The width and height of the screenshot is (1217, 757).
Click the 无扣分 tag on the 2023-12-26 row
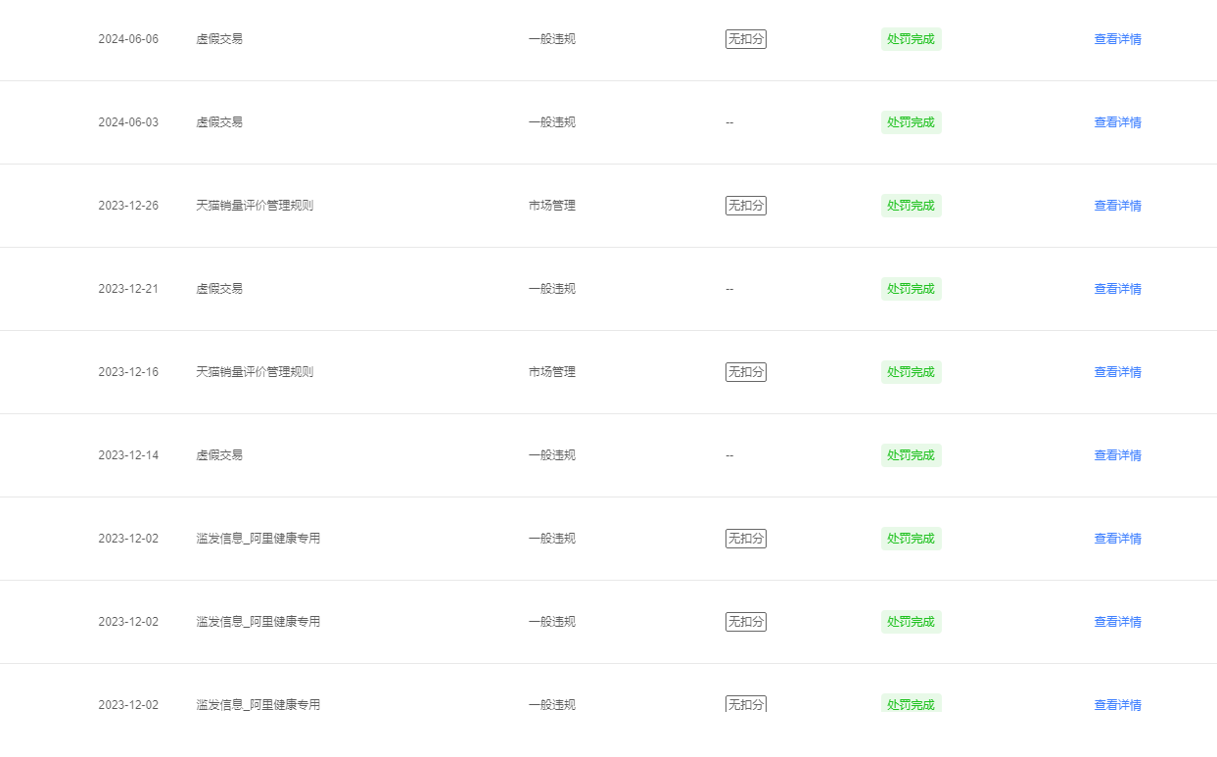point(746,206)
